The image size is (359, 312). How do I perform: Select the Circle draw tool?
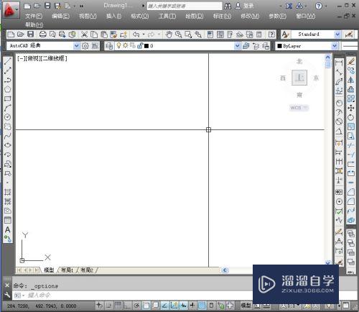click(x=8, y=117)
